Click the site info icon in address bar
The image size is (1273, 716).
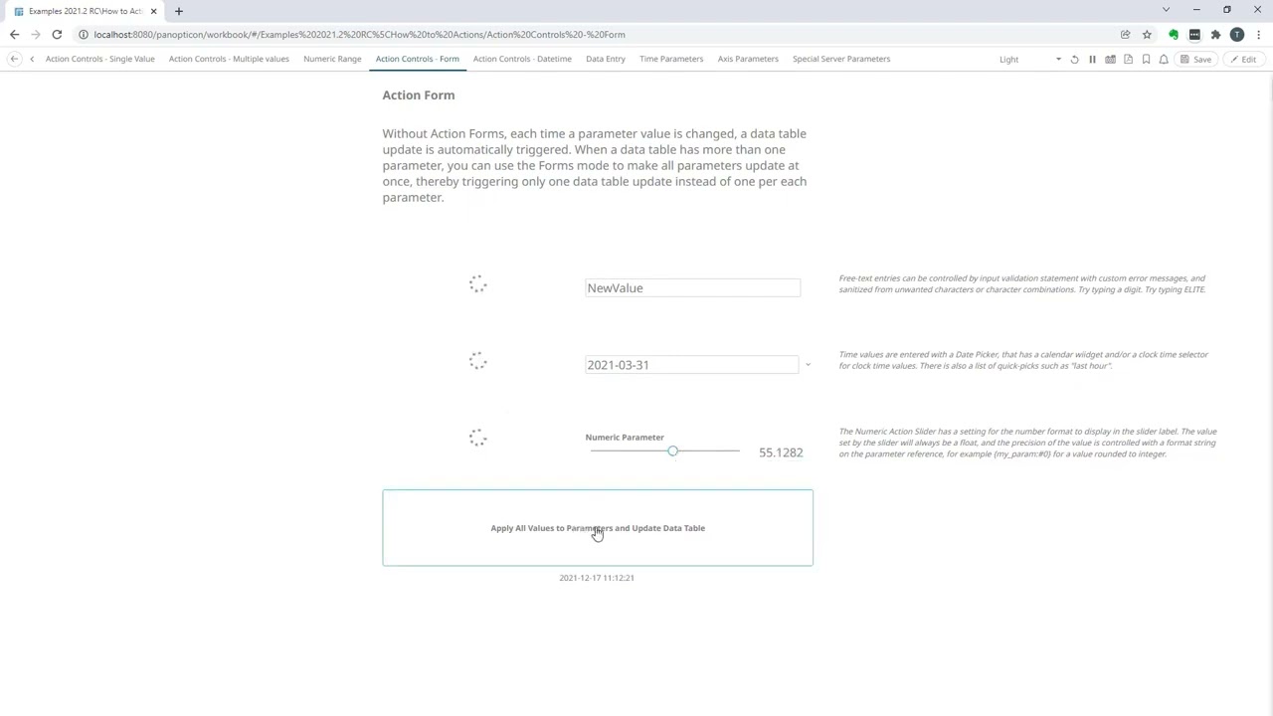coord(84,35)
